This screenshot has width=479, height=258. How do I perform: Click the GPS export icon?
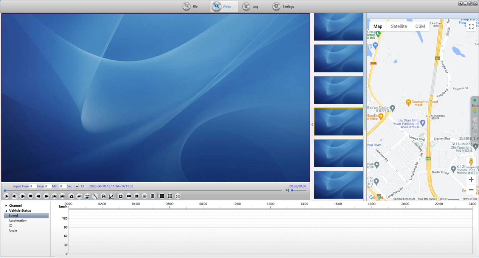pos(96,196)
